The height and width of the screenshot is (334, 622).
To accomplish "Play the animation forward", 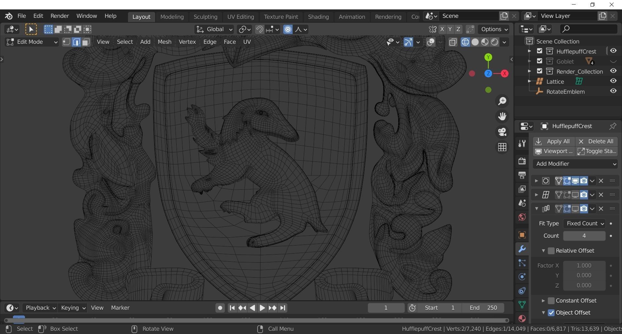I will (262, 308).
